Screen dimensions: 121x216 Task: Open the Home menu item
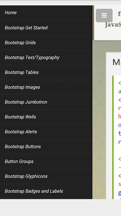click(x=46, y=13)
